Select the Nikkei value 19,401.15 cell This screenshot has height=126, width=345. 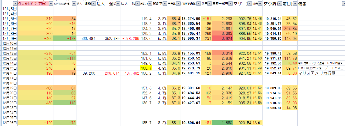coord(191,73)
